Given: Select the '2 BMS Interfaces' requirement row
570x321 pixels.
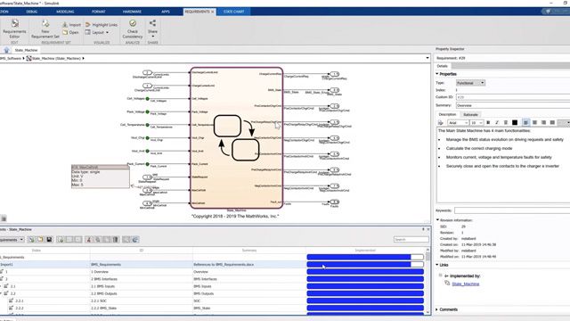Looking at the screenshot, I should (213, 279).
